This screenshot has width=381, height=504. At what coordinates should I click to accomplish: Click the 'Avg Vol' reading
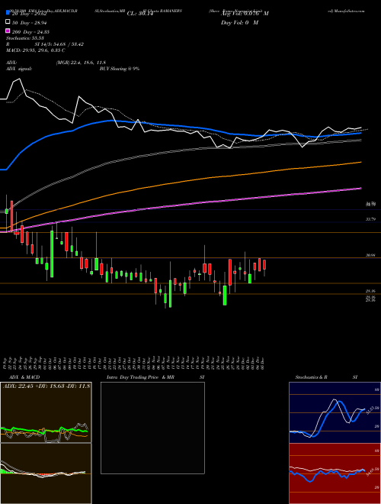tap(245, 14)
